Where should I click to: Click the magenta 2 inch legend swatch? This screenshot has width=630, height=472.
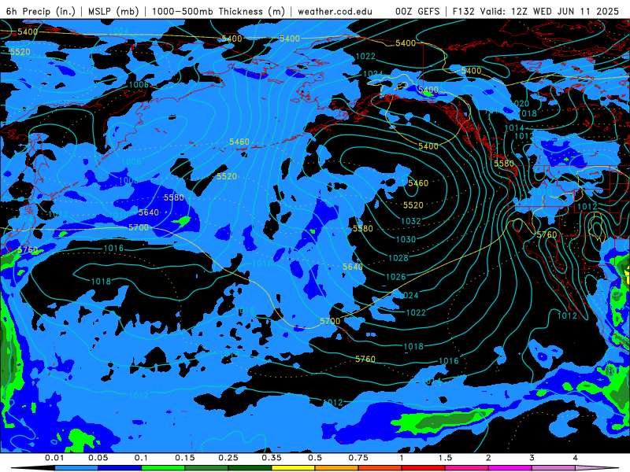click(510, 468)
